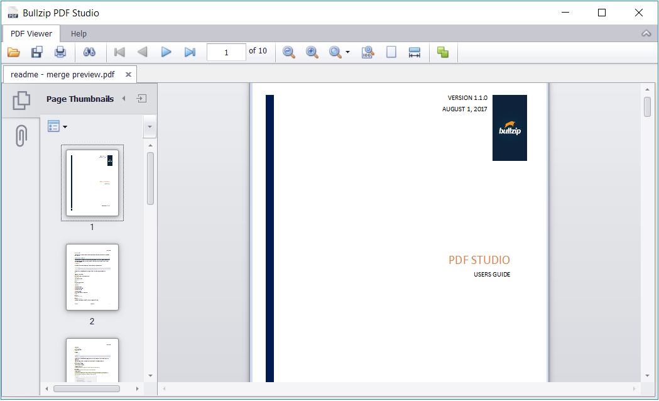Select page 2 thumbnail
Image resolution: width=659 pixels, height=401 pixels.
click(x=92, y=277)
